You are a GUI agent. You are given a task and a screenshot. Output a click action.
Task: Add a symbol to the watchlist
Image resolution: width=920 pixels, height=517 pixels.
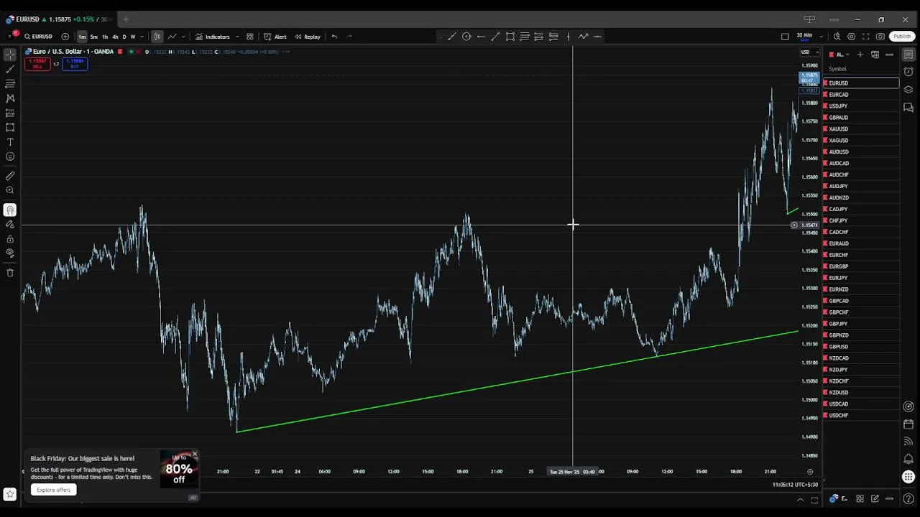point(860,55)
